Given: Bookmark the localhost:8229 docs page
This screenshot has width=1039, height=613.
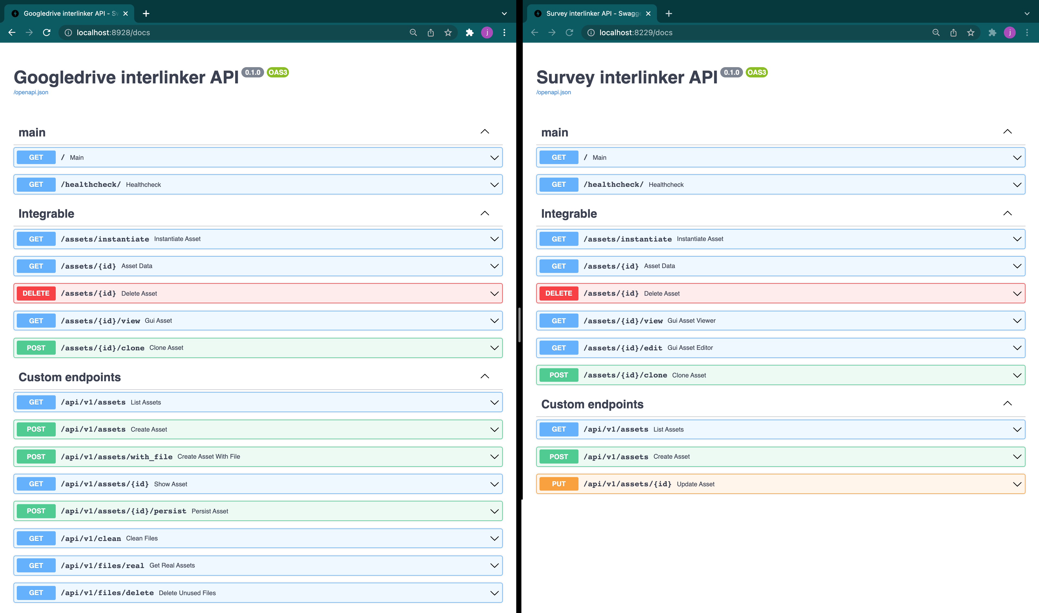Looking at the screenshot, I should pos(971,33).
